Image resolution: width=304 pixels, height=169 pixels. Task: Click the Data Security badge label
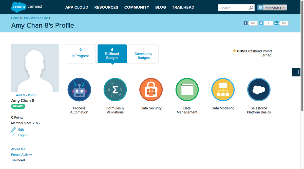click(x=151, y=108)
